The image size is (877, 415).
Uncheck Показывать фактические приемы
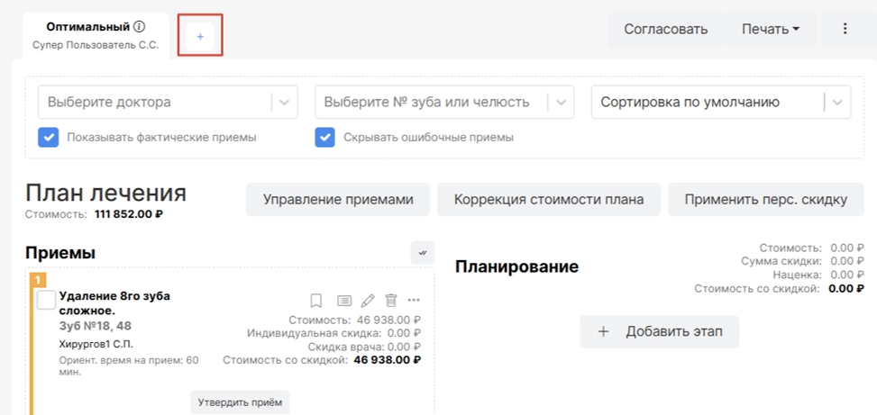pyautogui.click(x=49, y=138)
